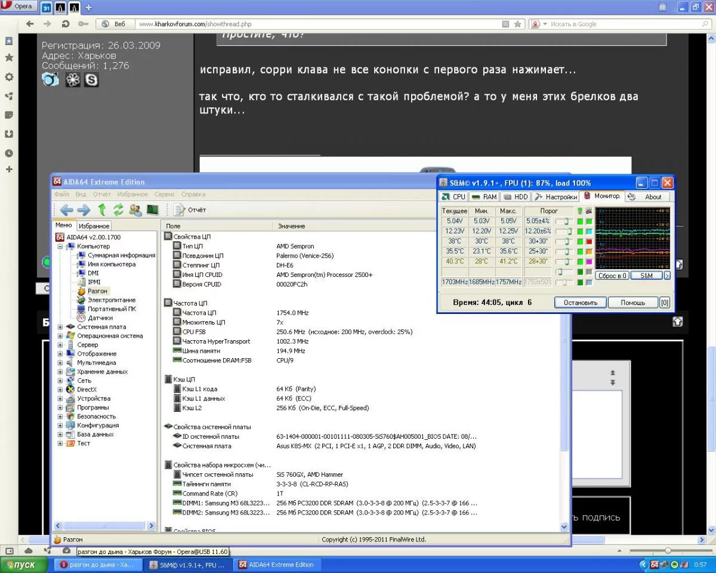The height and width of the screenshot is (573, 716).
Task: Open the AIDA64 monitor diagnostics toolbar icon
Action: (153, 210)
